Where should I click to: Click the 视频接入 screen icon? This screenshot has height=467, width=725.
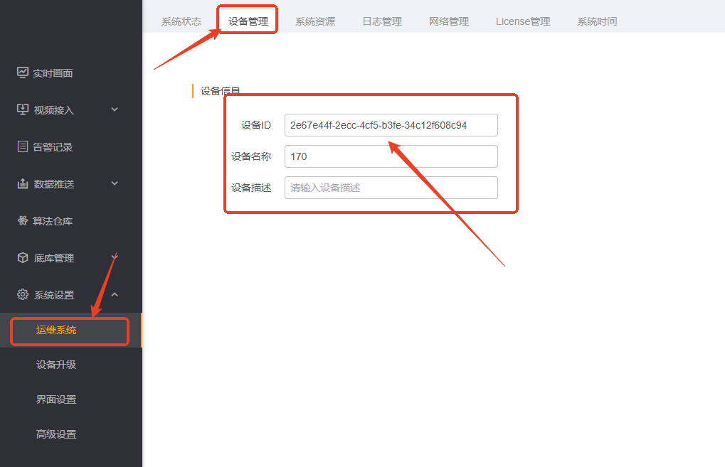(x=23, y=109)
